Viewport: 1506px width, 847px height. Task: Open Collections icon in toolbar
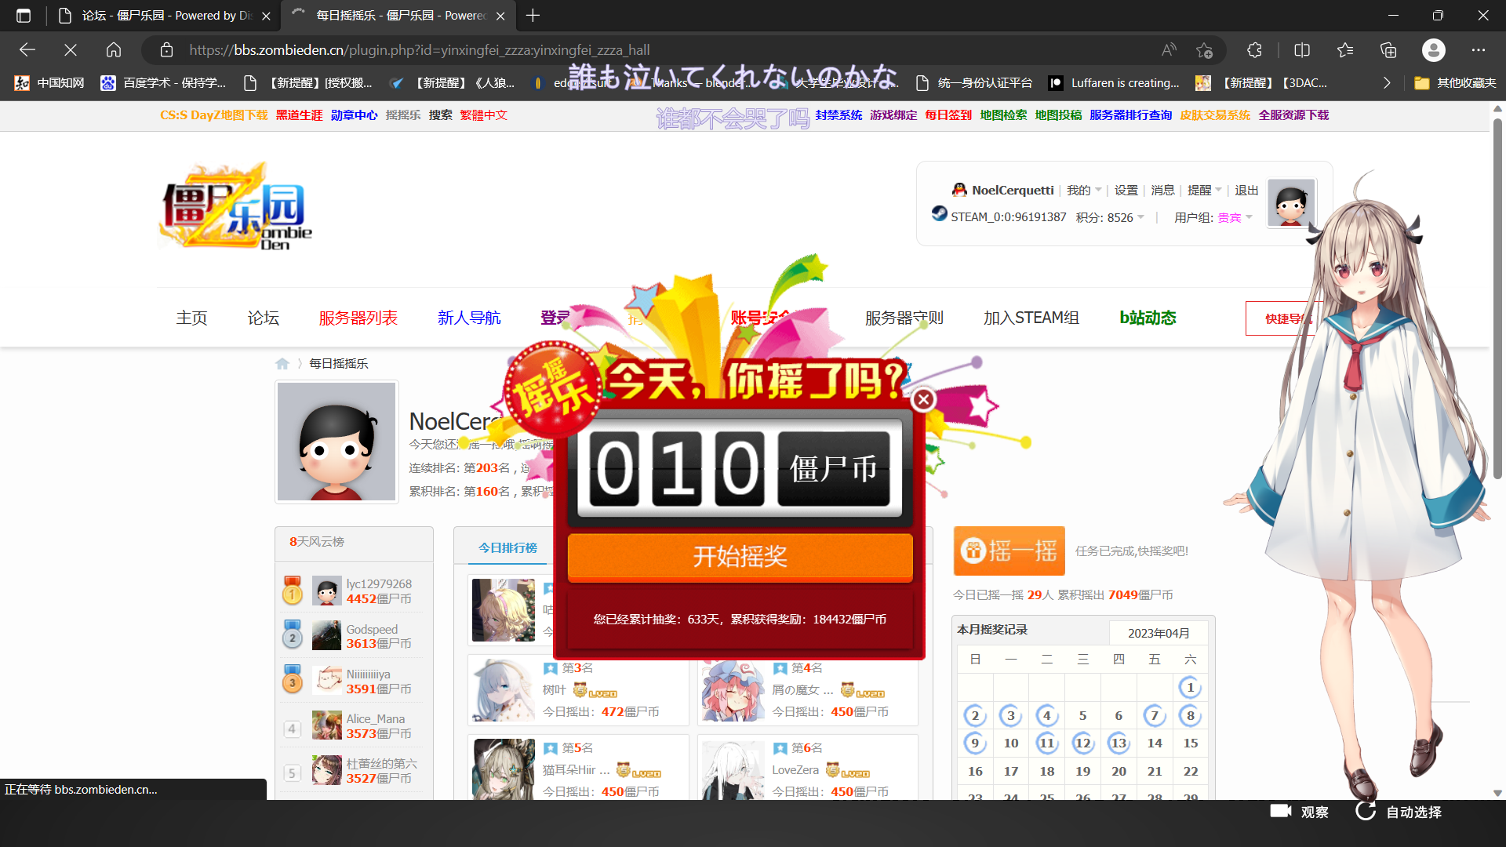[1388, 50]
